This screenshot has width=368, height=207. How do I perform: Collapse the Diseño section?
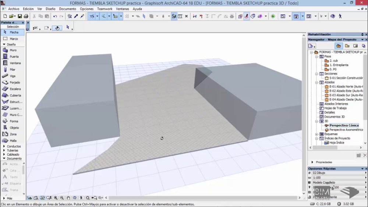coord(4,45)
